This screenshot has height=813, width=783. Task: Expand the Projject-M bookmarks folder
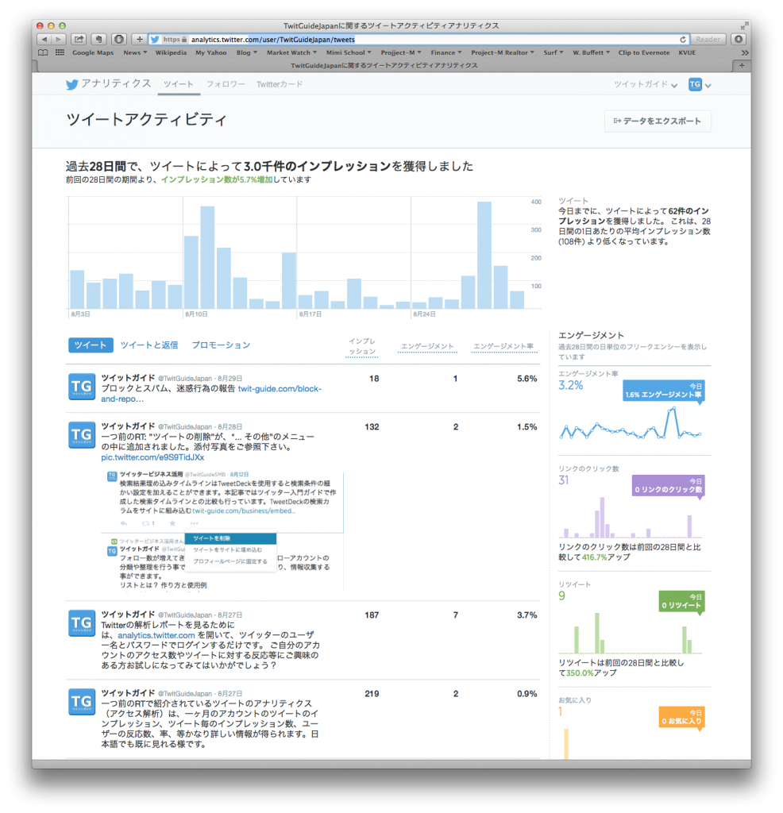[401, 52]
